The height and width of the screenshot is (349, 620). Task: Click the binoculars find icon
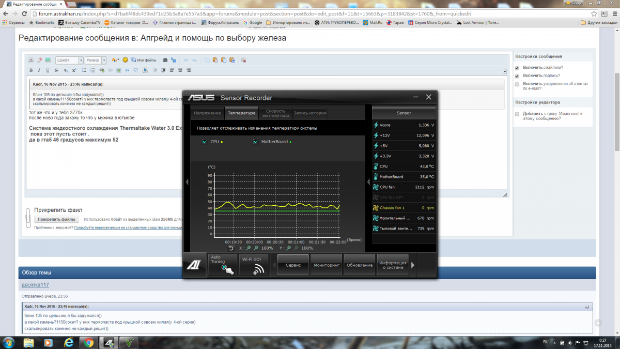click(165, 60)
